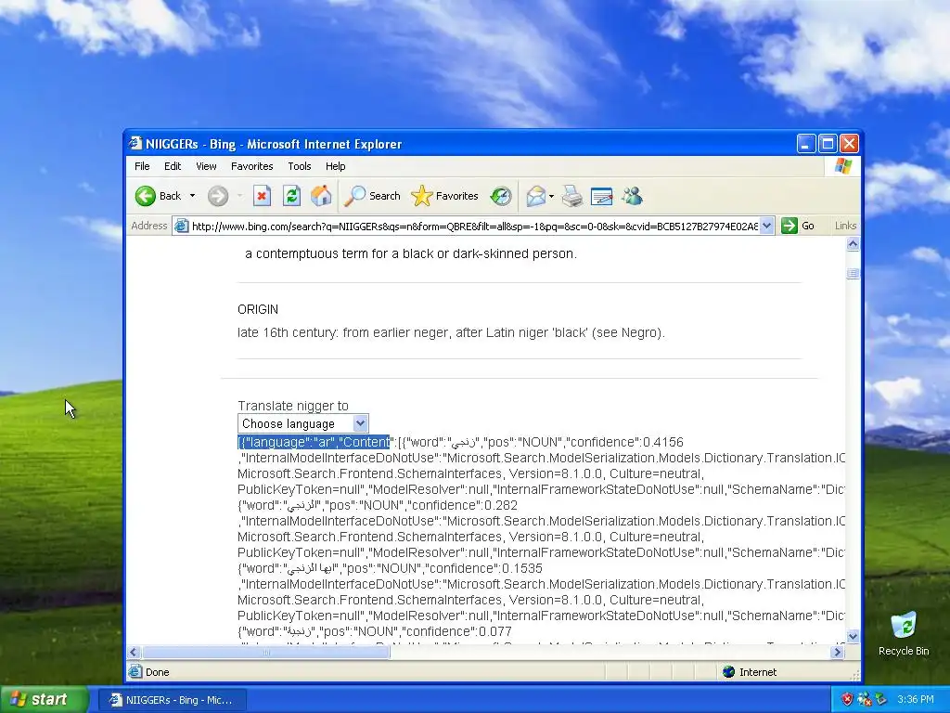
Task: Click inside the Address URL field
Action: (x=474, y=227)
